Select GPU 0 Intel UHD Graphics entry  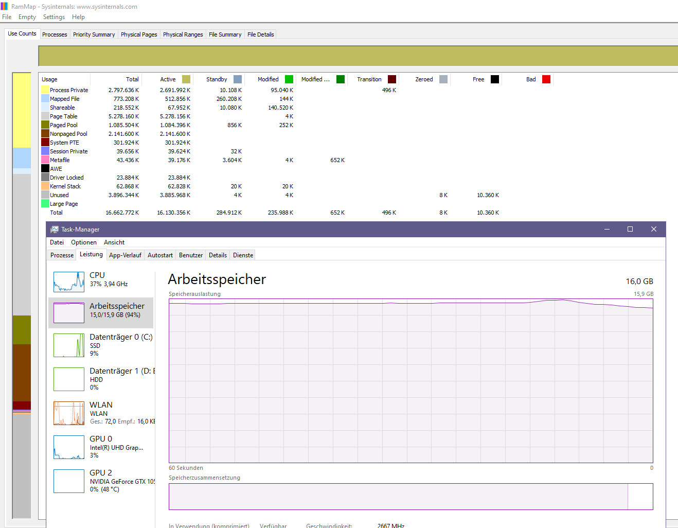[x=101, y=447]
